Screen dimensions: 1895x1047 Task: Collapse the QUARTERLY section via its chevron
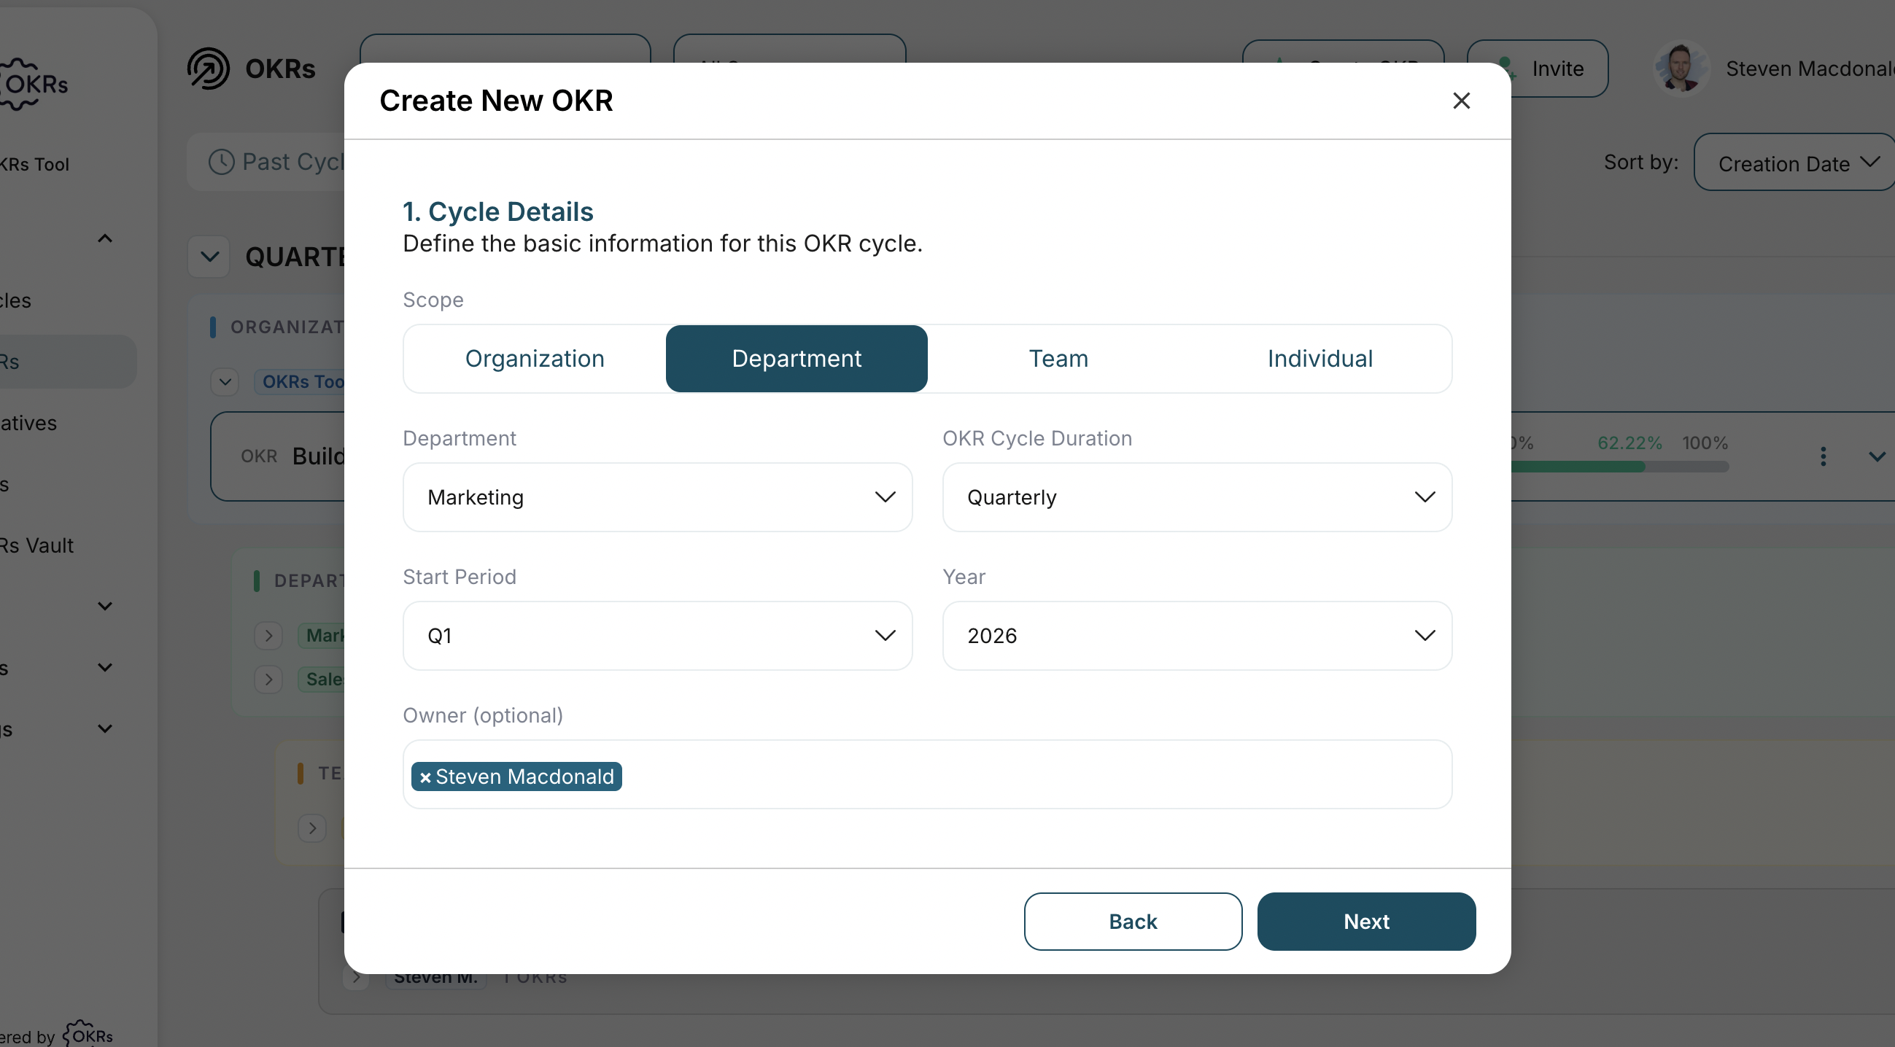pyautogui.click(x=208, y=256)
